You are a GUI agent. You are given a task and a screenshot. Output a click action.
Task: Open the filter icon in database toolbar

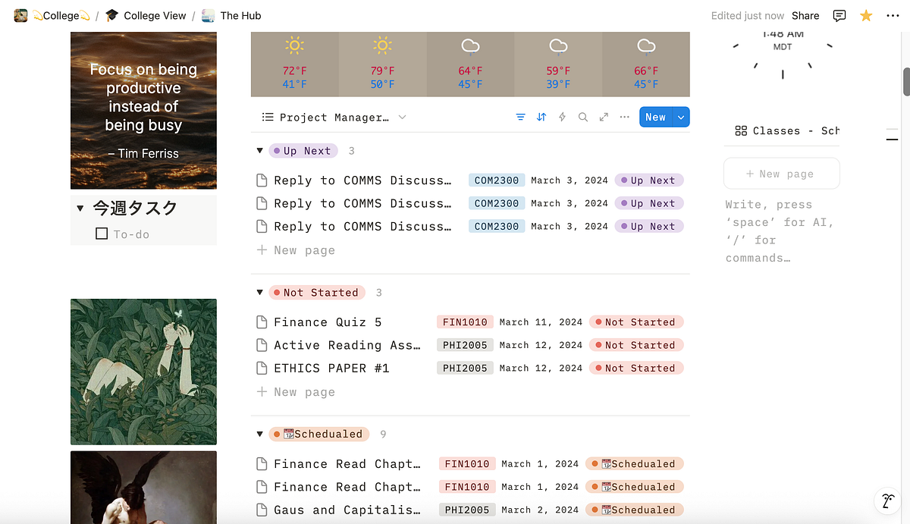coord(520,118)
